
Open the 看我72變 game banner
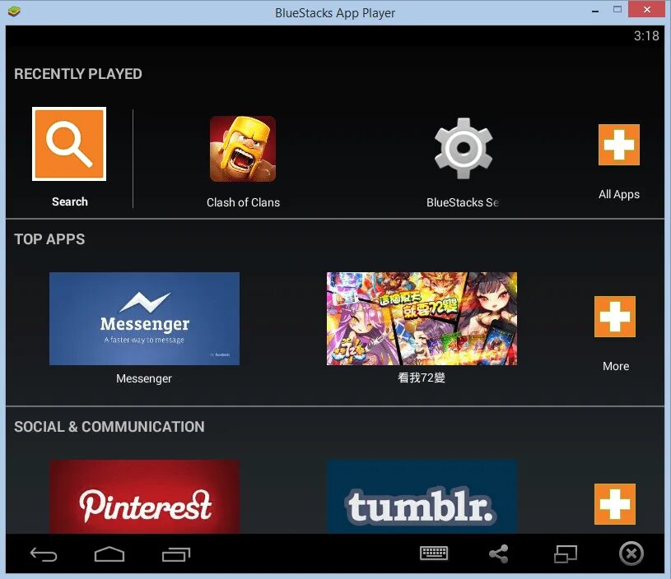pos(422,318)
